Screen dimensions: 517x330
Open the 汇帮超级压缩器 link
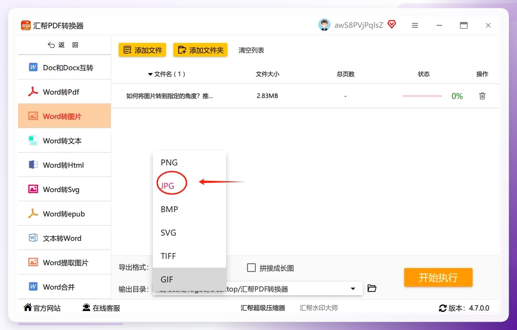click(263, 308)
